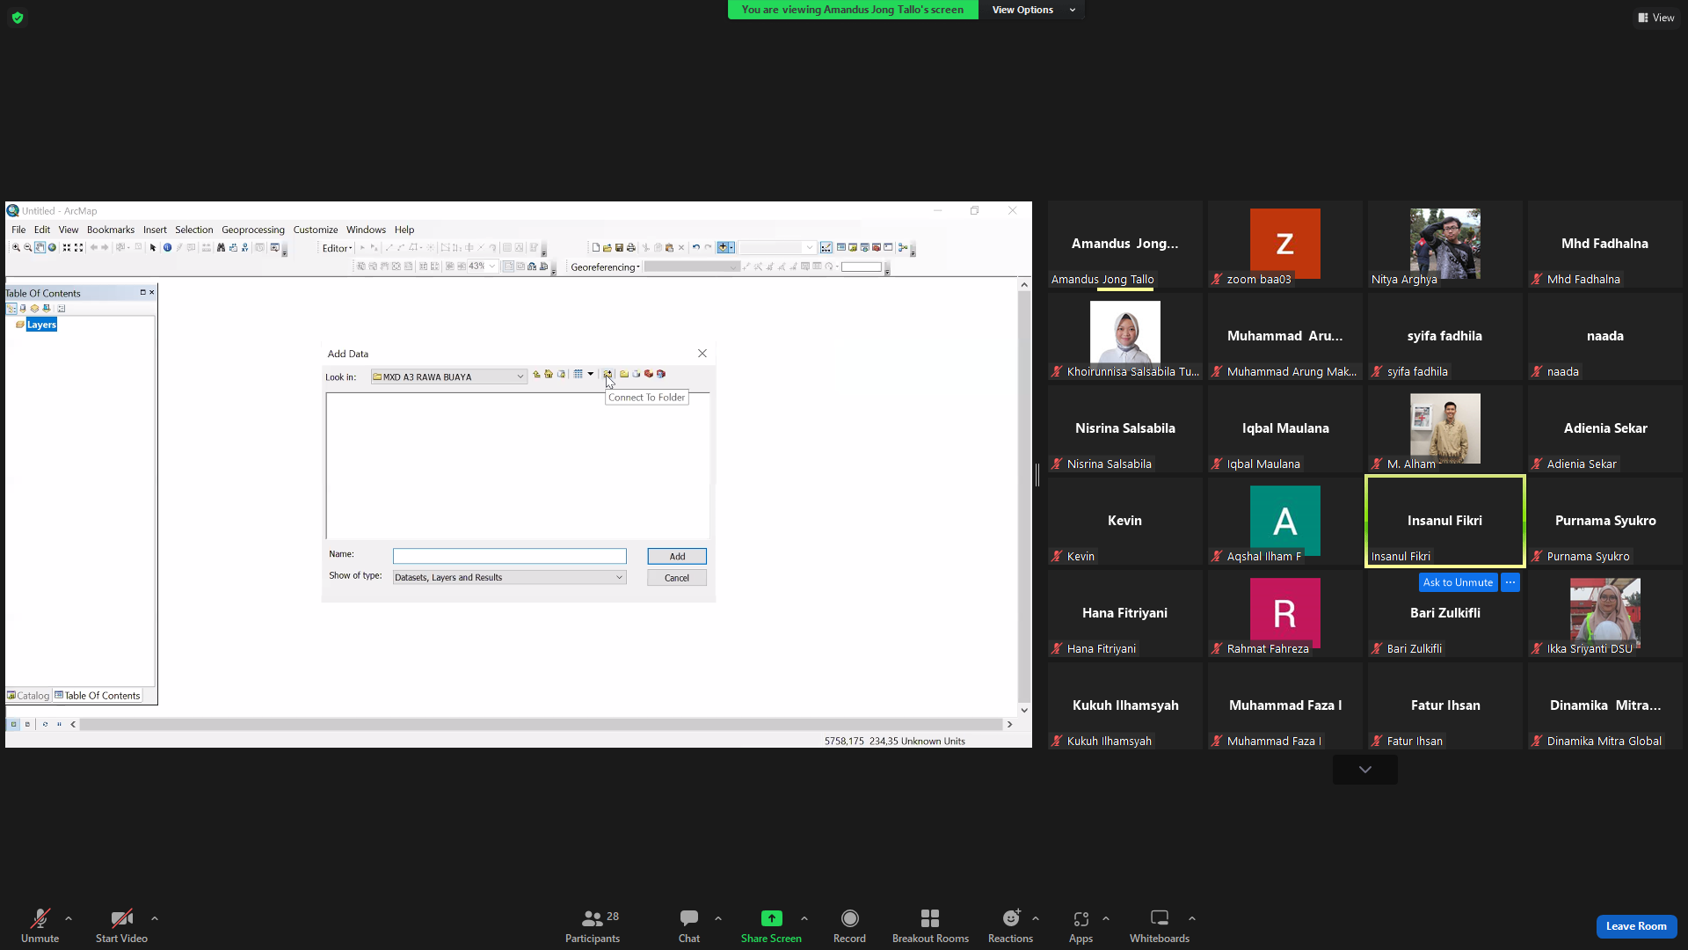Image resolution: width=1688 pixels, height=950 pixels.
Task: Click Ask to Unmute button
Action: tap(1458, 582)
